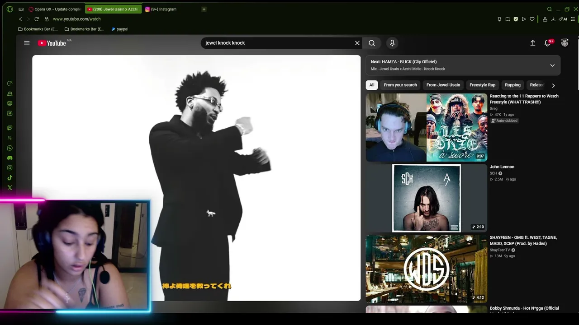The height and width of the screenshot is (325, 579).
Task: Select the Jewel Usain YouTube tab
Action: coord(113,9)
